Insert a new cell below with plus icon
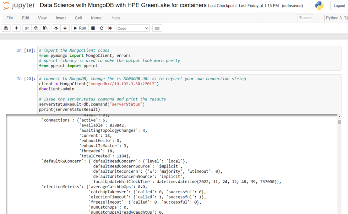The image size is (348, 214). [16, 28]
